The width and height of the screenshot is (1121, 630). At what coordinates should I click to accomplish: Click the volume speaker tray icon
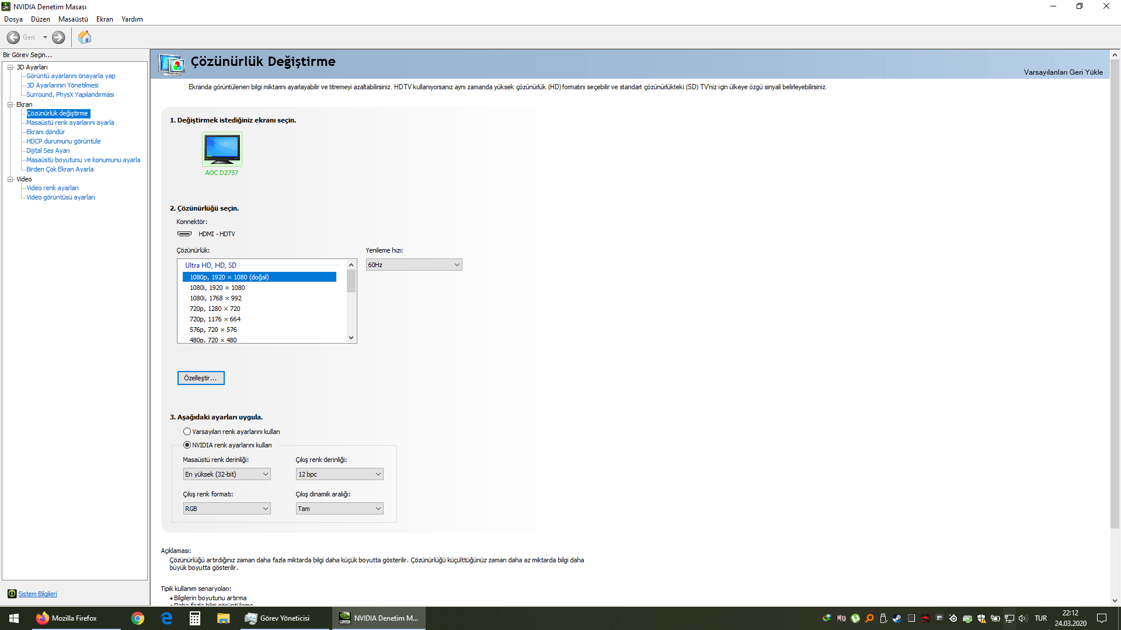click(x=1022, y=618)
